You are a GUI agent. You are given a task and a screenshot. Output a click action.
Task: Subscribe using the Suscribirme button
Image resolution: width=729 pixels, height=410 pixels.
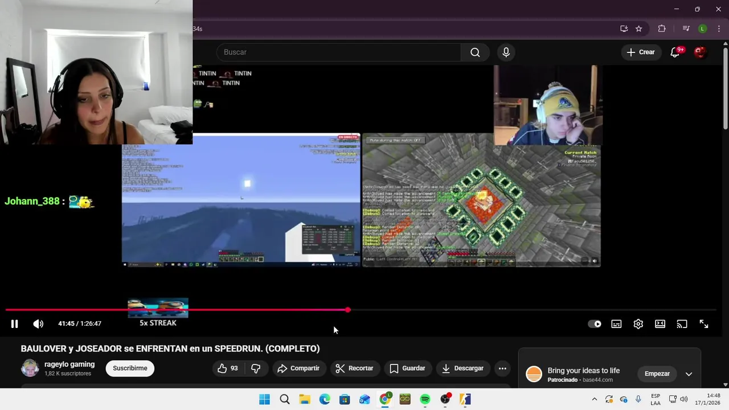(130, 368)
